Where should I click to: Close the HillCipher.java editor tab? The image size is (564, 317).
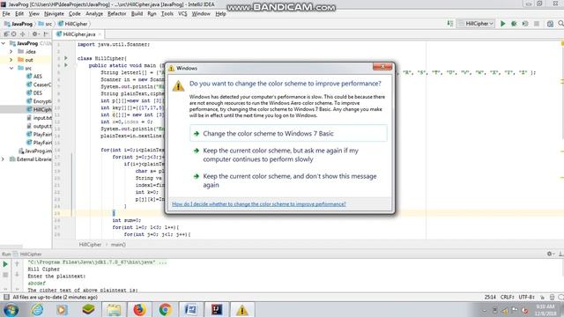click(100, 34)
